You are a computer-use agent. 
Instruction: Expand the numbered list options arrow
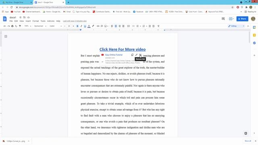tap(147, 26)
